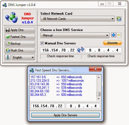Image resolution: width=129 pixels, height=125 pixels.
Task: Minimize the DNS Jumper window
Action: pyautogui.click(x=102, y=4)
